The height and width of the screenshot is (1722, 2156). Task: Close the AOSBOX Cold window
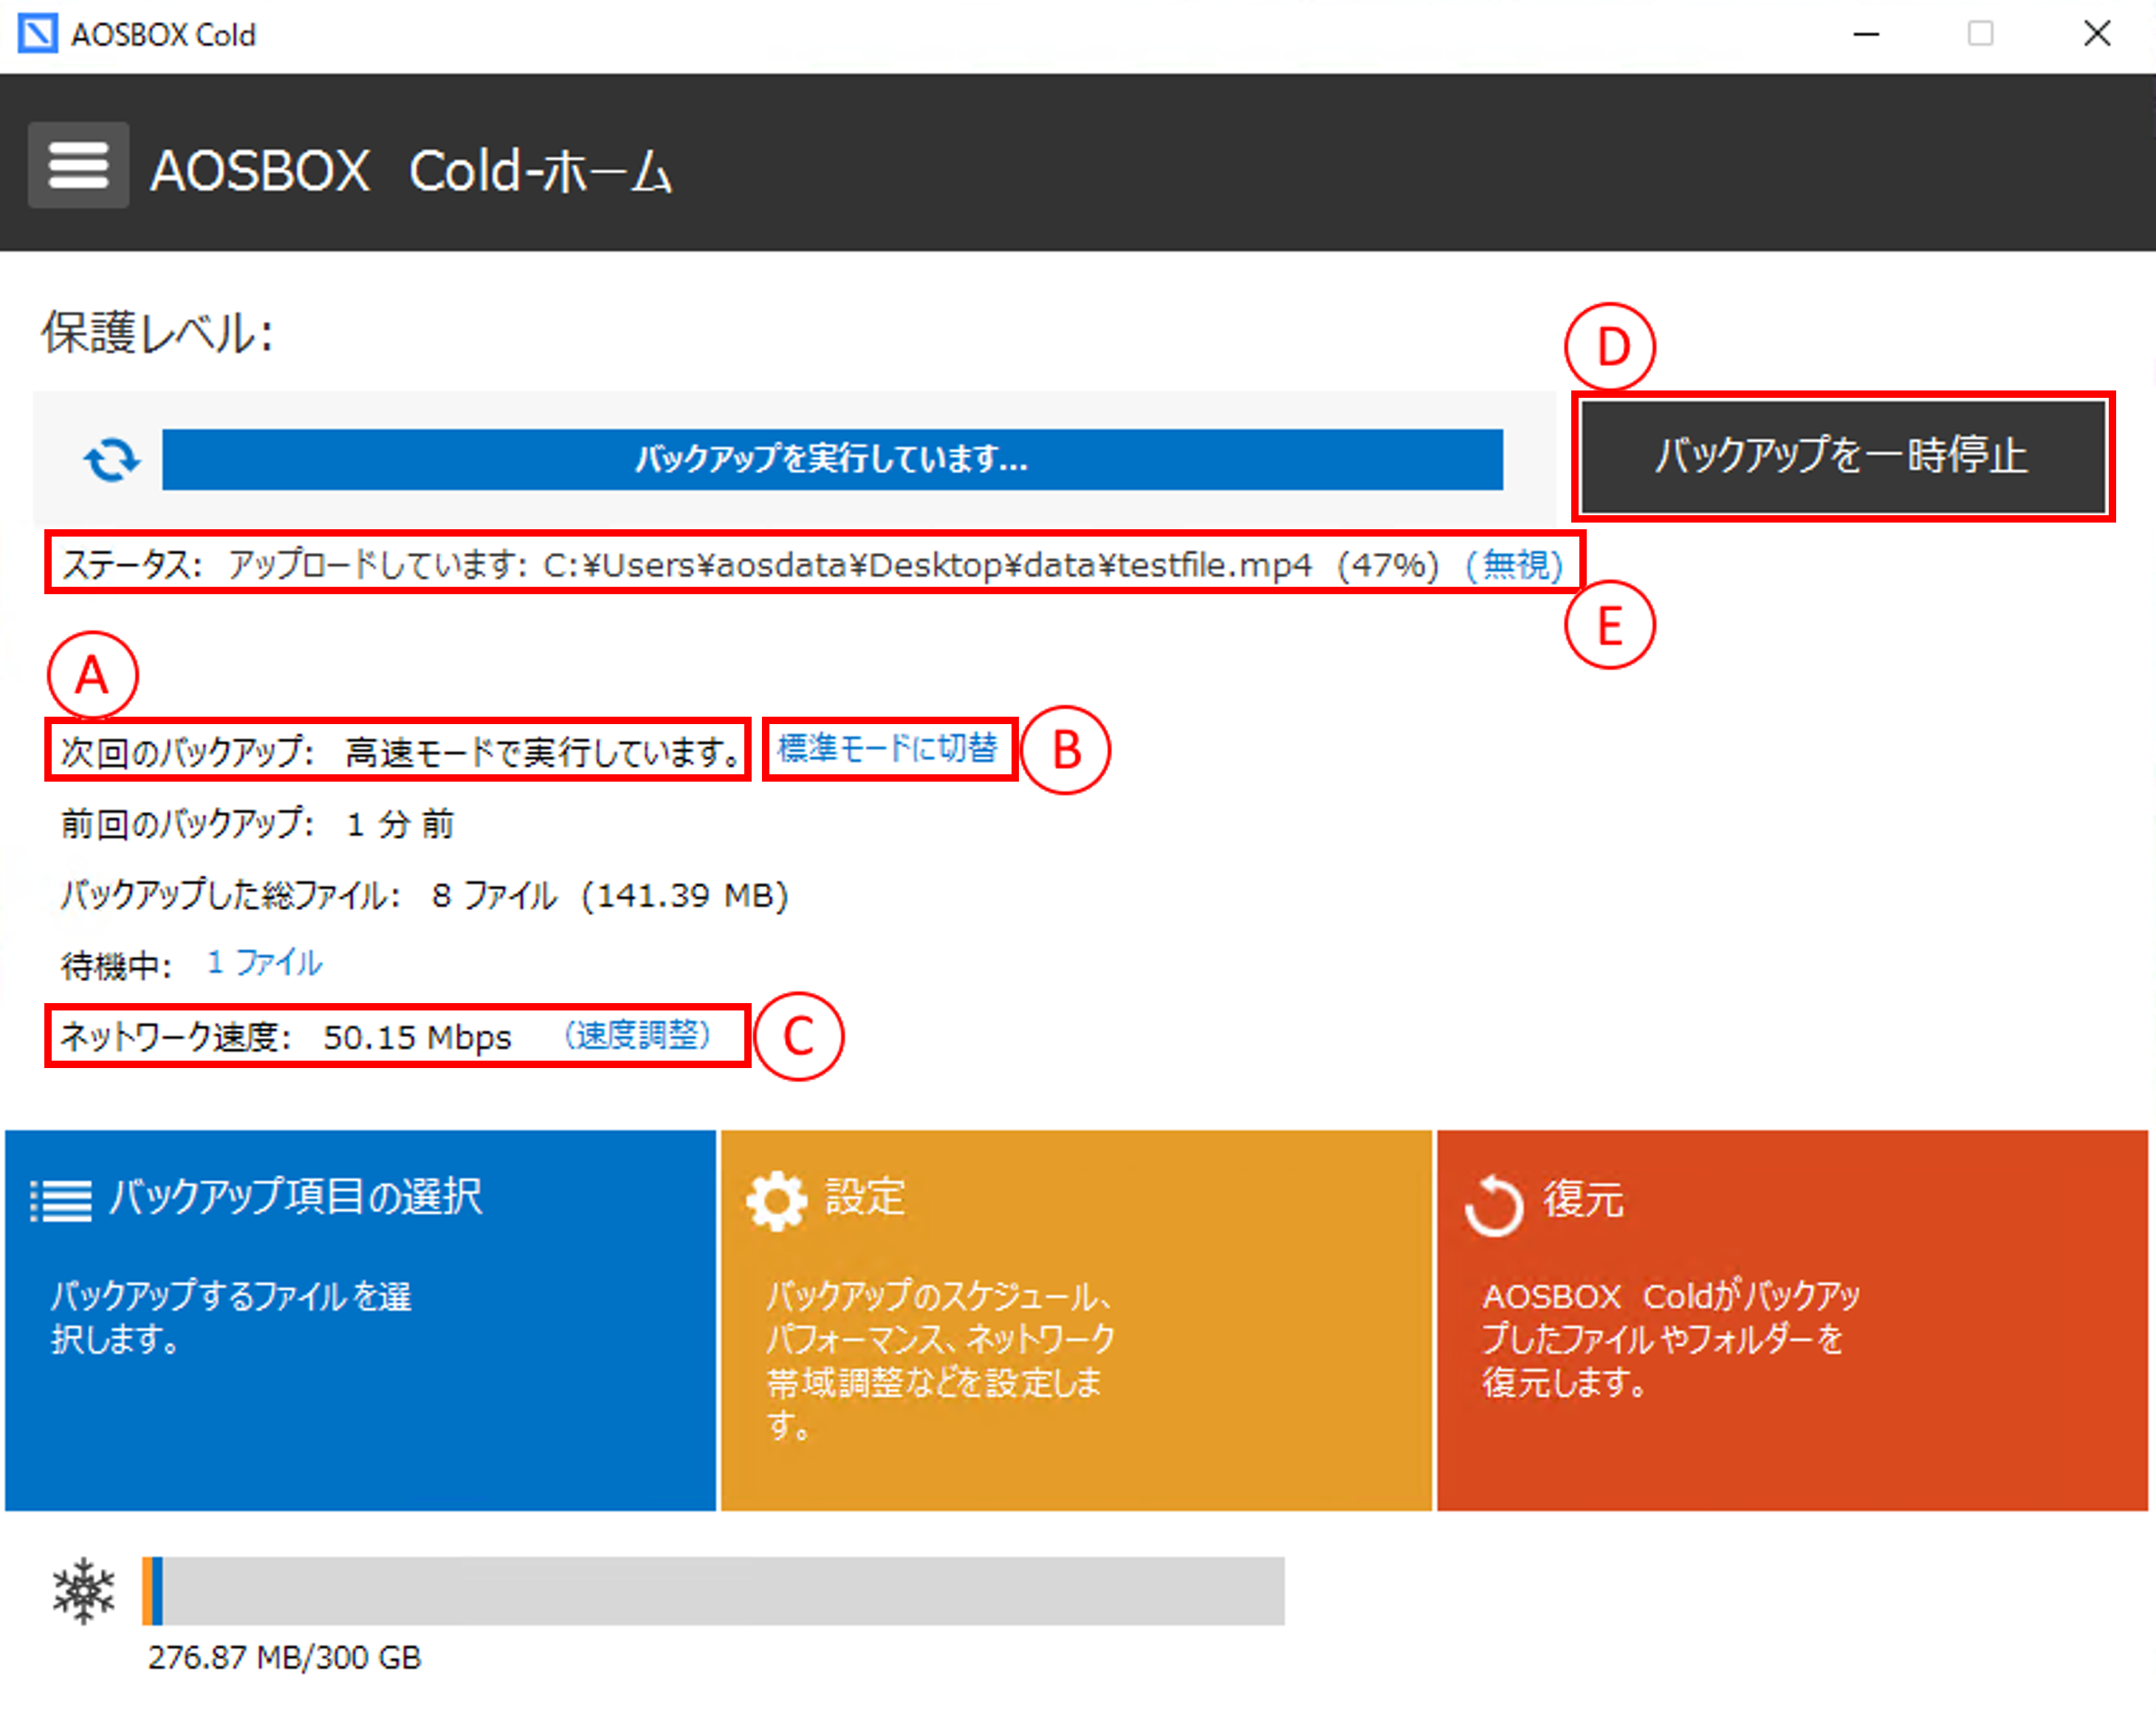pyautogui.click(x=2097, y=34)
